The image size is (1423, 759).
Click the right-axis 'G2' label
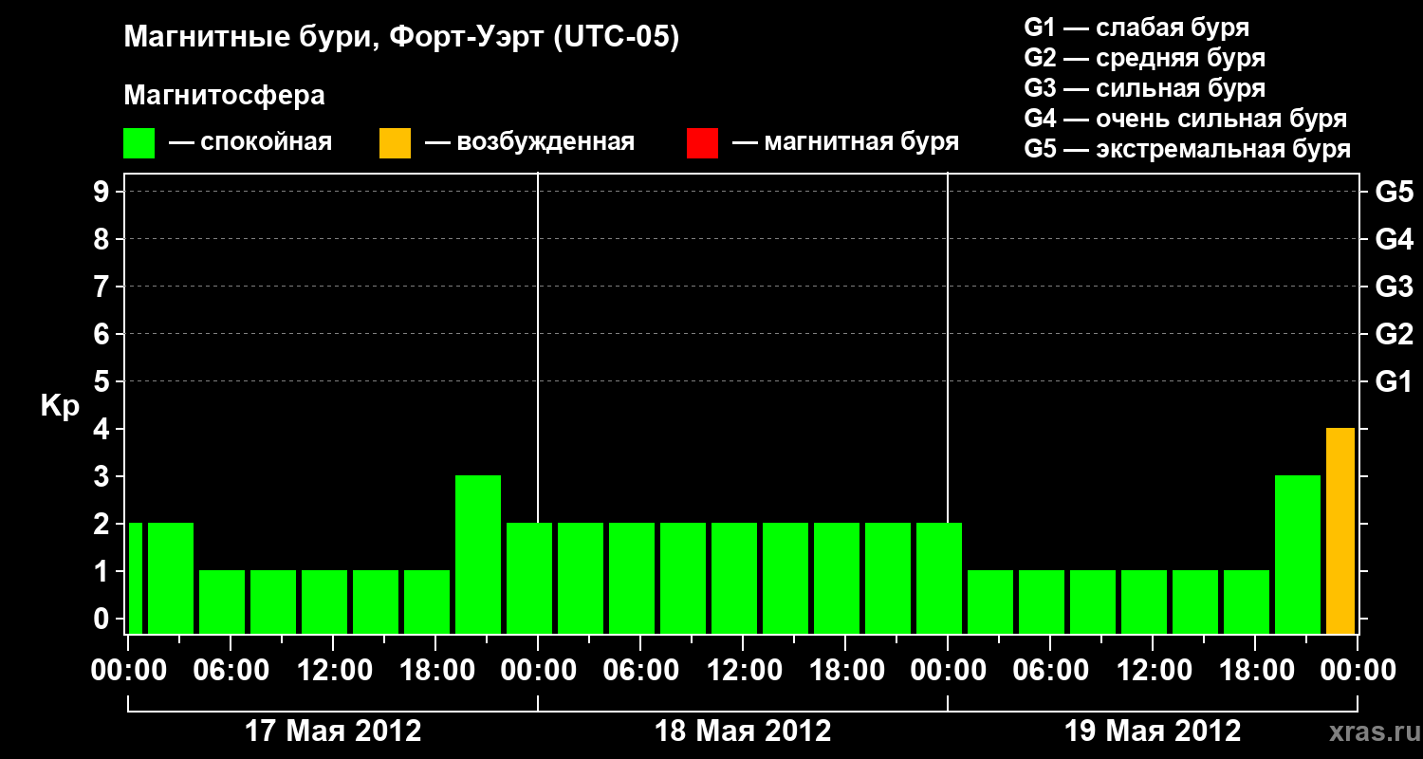(x=1395, y=334)
